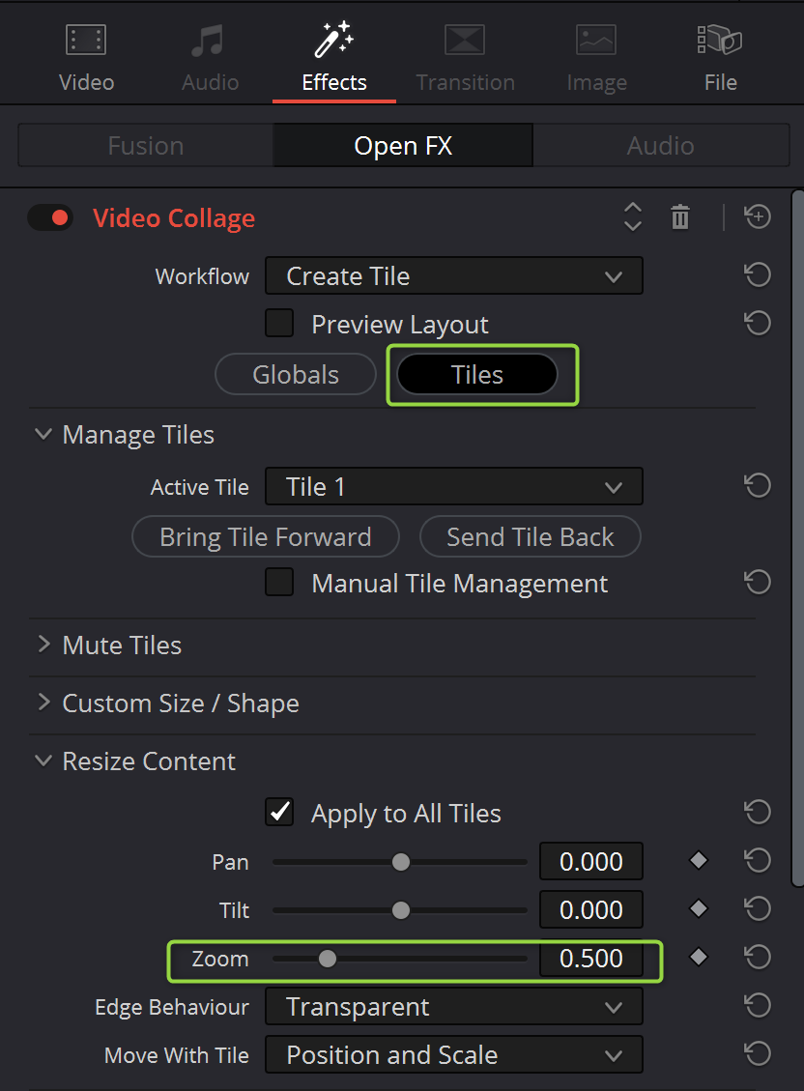Image resolution: width=804 pixels, height=1091 pixels.
Task: Open the Edge Behaviour dropdown
Action: pyautogui.click(x=453, y=1006)
